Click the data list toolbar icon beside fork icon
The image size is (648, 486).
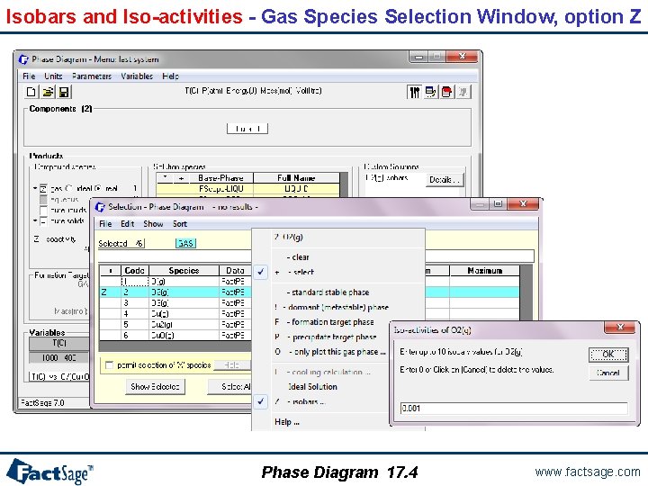(x=430, y=92)
